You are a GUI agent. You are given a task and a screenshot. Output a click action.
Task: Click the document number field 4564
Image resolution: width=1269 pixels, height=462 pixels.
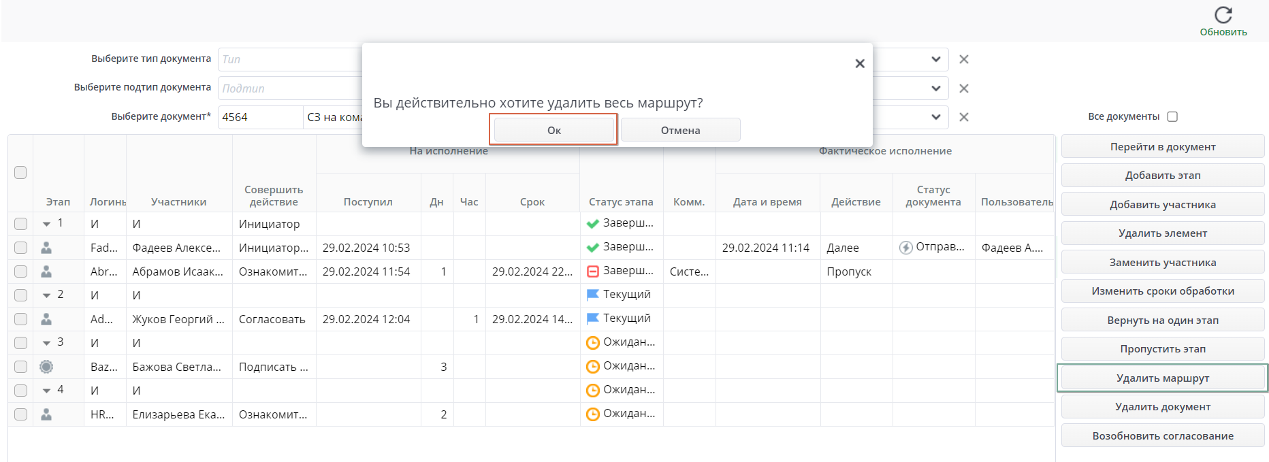260,117
